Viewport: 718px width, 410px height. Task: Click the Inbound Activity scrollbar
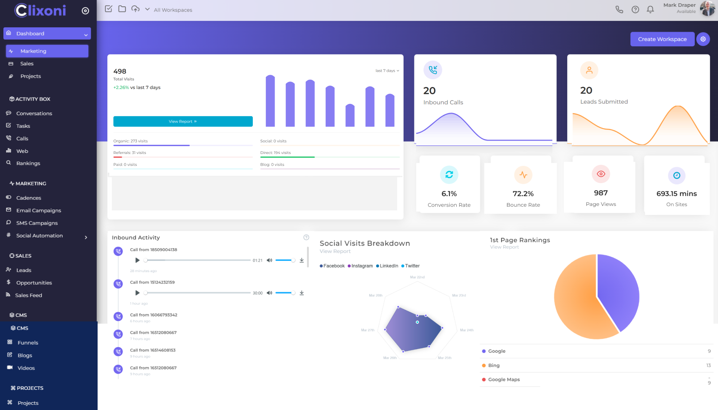pyautogui.click(x=308, y=257)
